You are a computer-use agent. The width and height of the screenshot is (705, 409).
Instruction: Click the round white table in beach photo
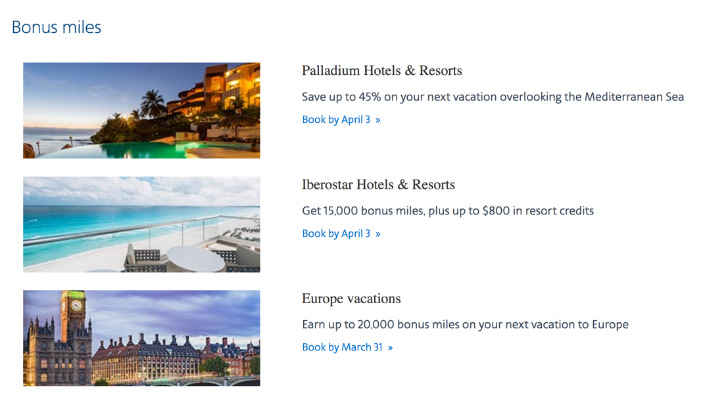[196, 258]
